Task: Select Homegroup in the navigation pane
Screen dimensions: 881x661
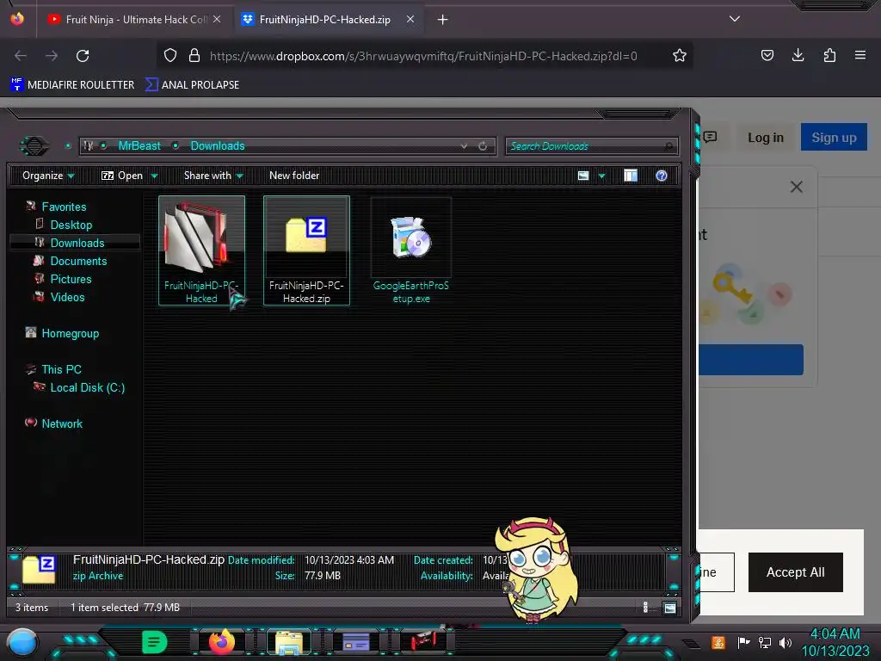Action: point(70,333)
